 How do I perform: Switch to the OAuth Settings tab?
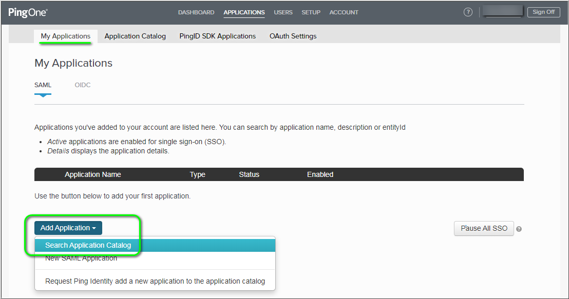(x=293, y=36)
